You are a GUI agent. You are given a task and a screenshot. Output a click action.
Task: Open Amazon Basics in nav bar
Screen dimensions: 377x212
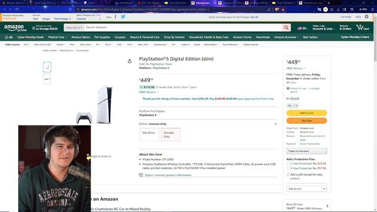point(81,37)
